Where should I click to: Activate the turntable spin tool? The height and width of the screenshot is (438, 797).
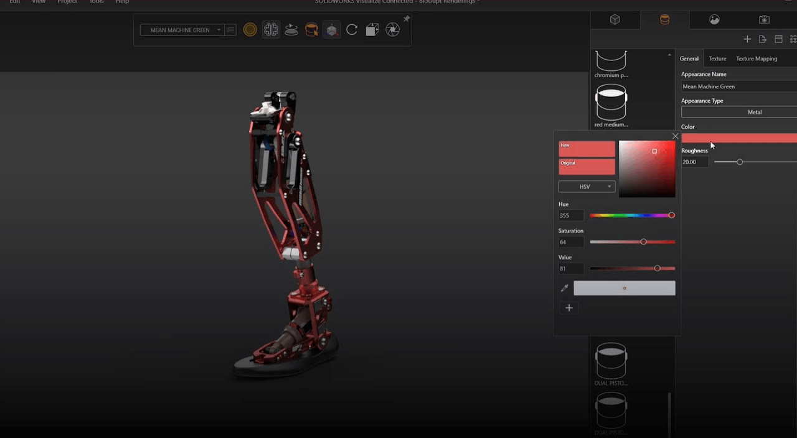pos(291,29)
